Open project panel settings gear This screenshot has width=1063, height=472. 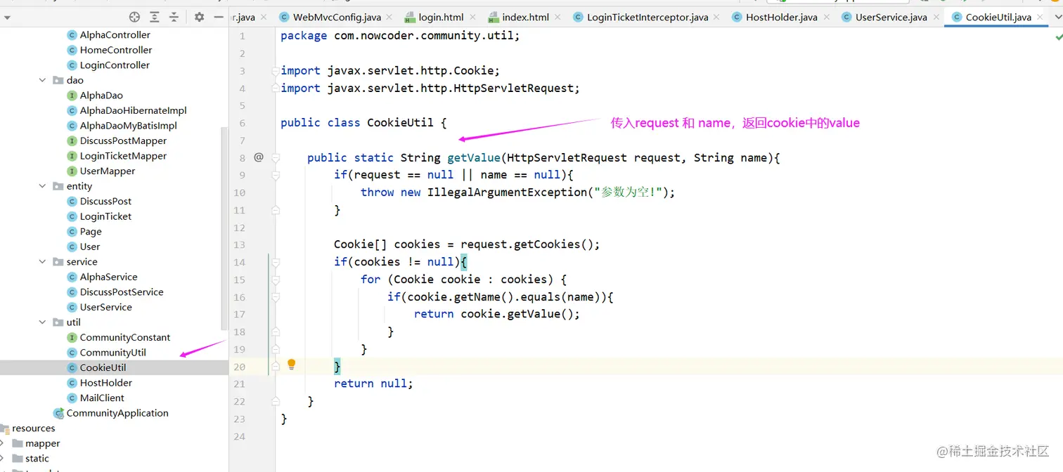pos(199,17)
